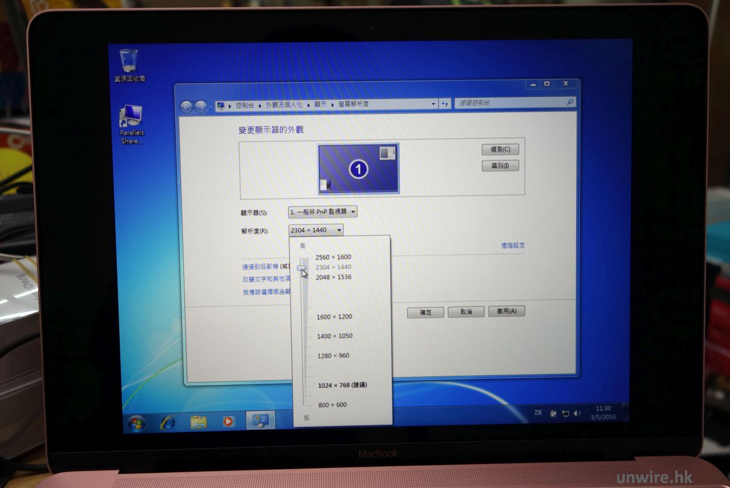Image resolution: width=730 pixels, height=488 pixels.
Task: Click the back arrow in the window
Action: (x=186, y=106)
